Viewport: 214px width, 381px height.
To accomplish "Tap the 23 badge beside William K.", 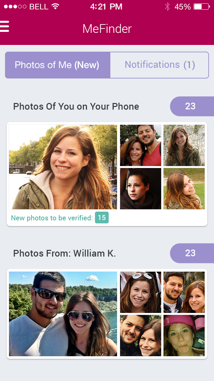I will (x=191, y=253).
